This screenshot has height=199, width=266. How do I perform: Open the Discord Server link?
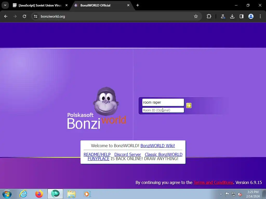pyautogui.click(x=128, y=154)
